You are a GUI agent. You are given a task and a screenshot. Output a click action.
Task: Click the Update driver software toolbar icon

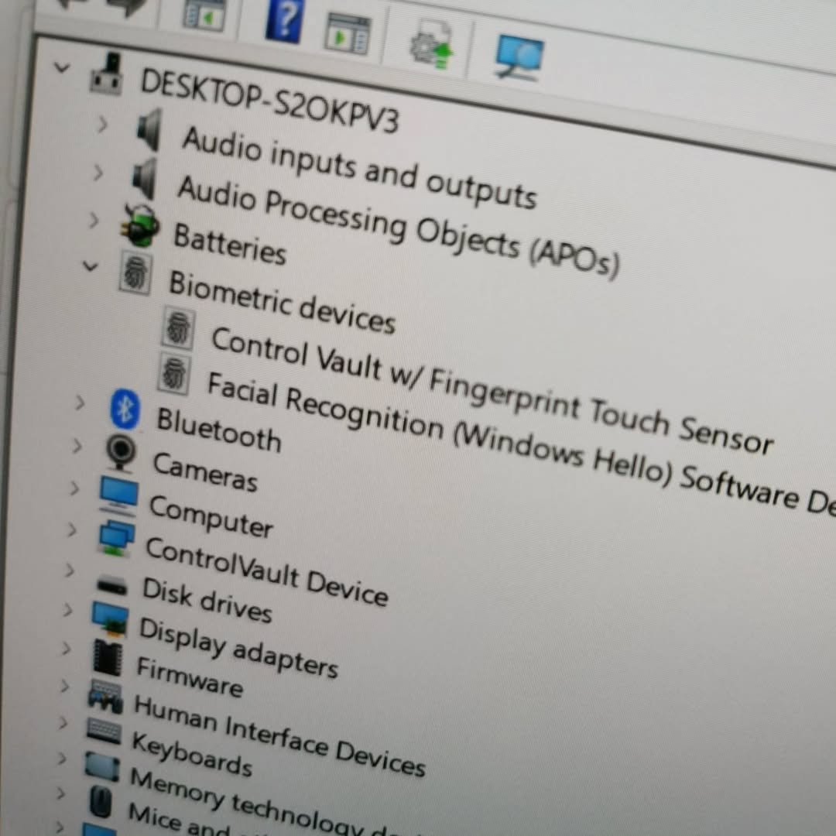(431, 46)
